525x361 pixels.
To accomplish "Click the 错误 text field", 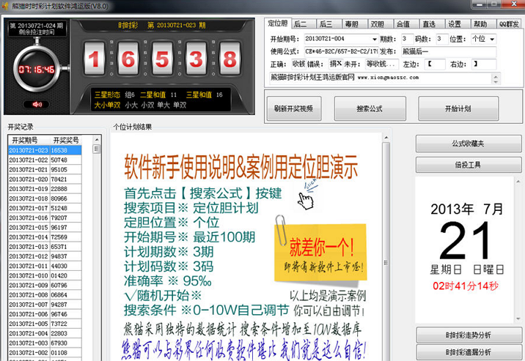I will pyautogui.click(x=336, y=64).
